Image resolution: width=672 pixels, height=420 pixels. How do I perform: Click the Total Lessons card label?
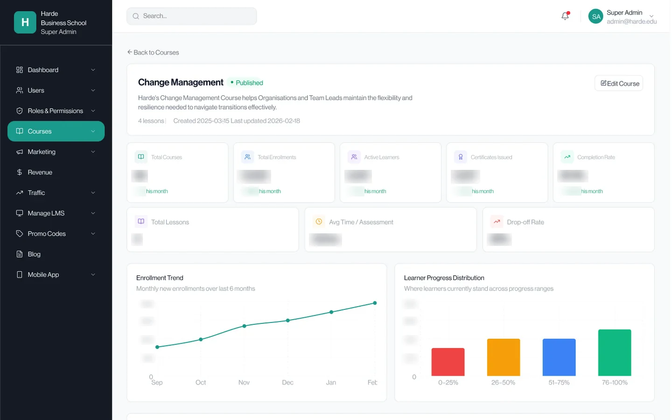(x=170, y=222)
